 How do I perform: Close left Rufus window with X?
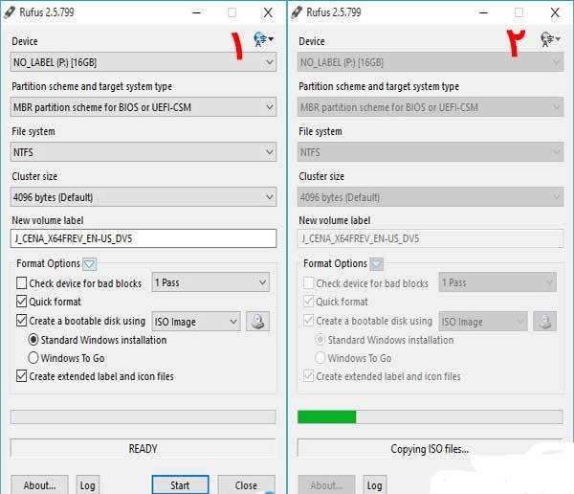coord(268,12)
